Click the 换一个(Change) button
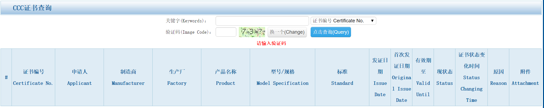This screenshot has height=108, width=544. click(x=287, y=32)
